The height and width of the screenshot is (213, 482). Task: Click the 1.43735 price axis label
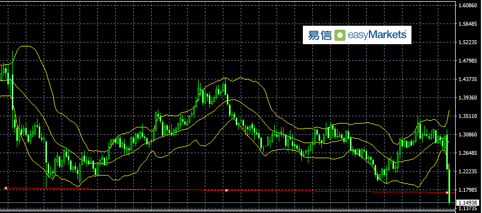coord(467,79)
